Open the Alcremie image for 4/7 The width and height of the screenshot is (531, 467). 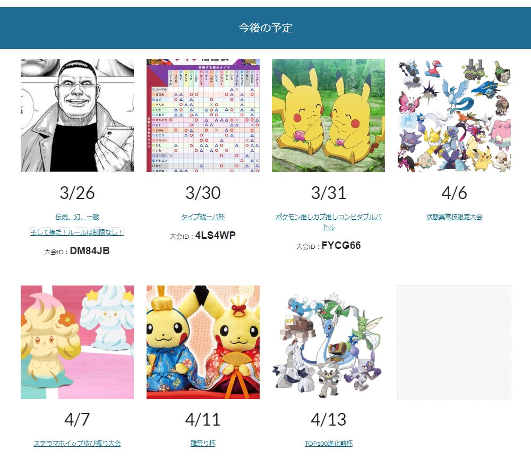(77, 342)
